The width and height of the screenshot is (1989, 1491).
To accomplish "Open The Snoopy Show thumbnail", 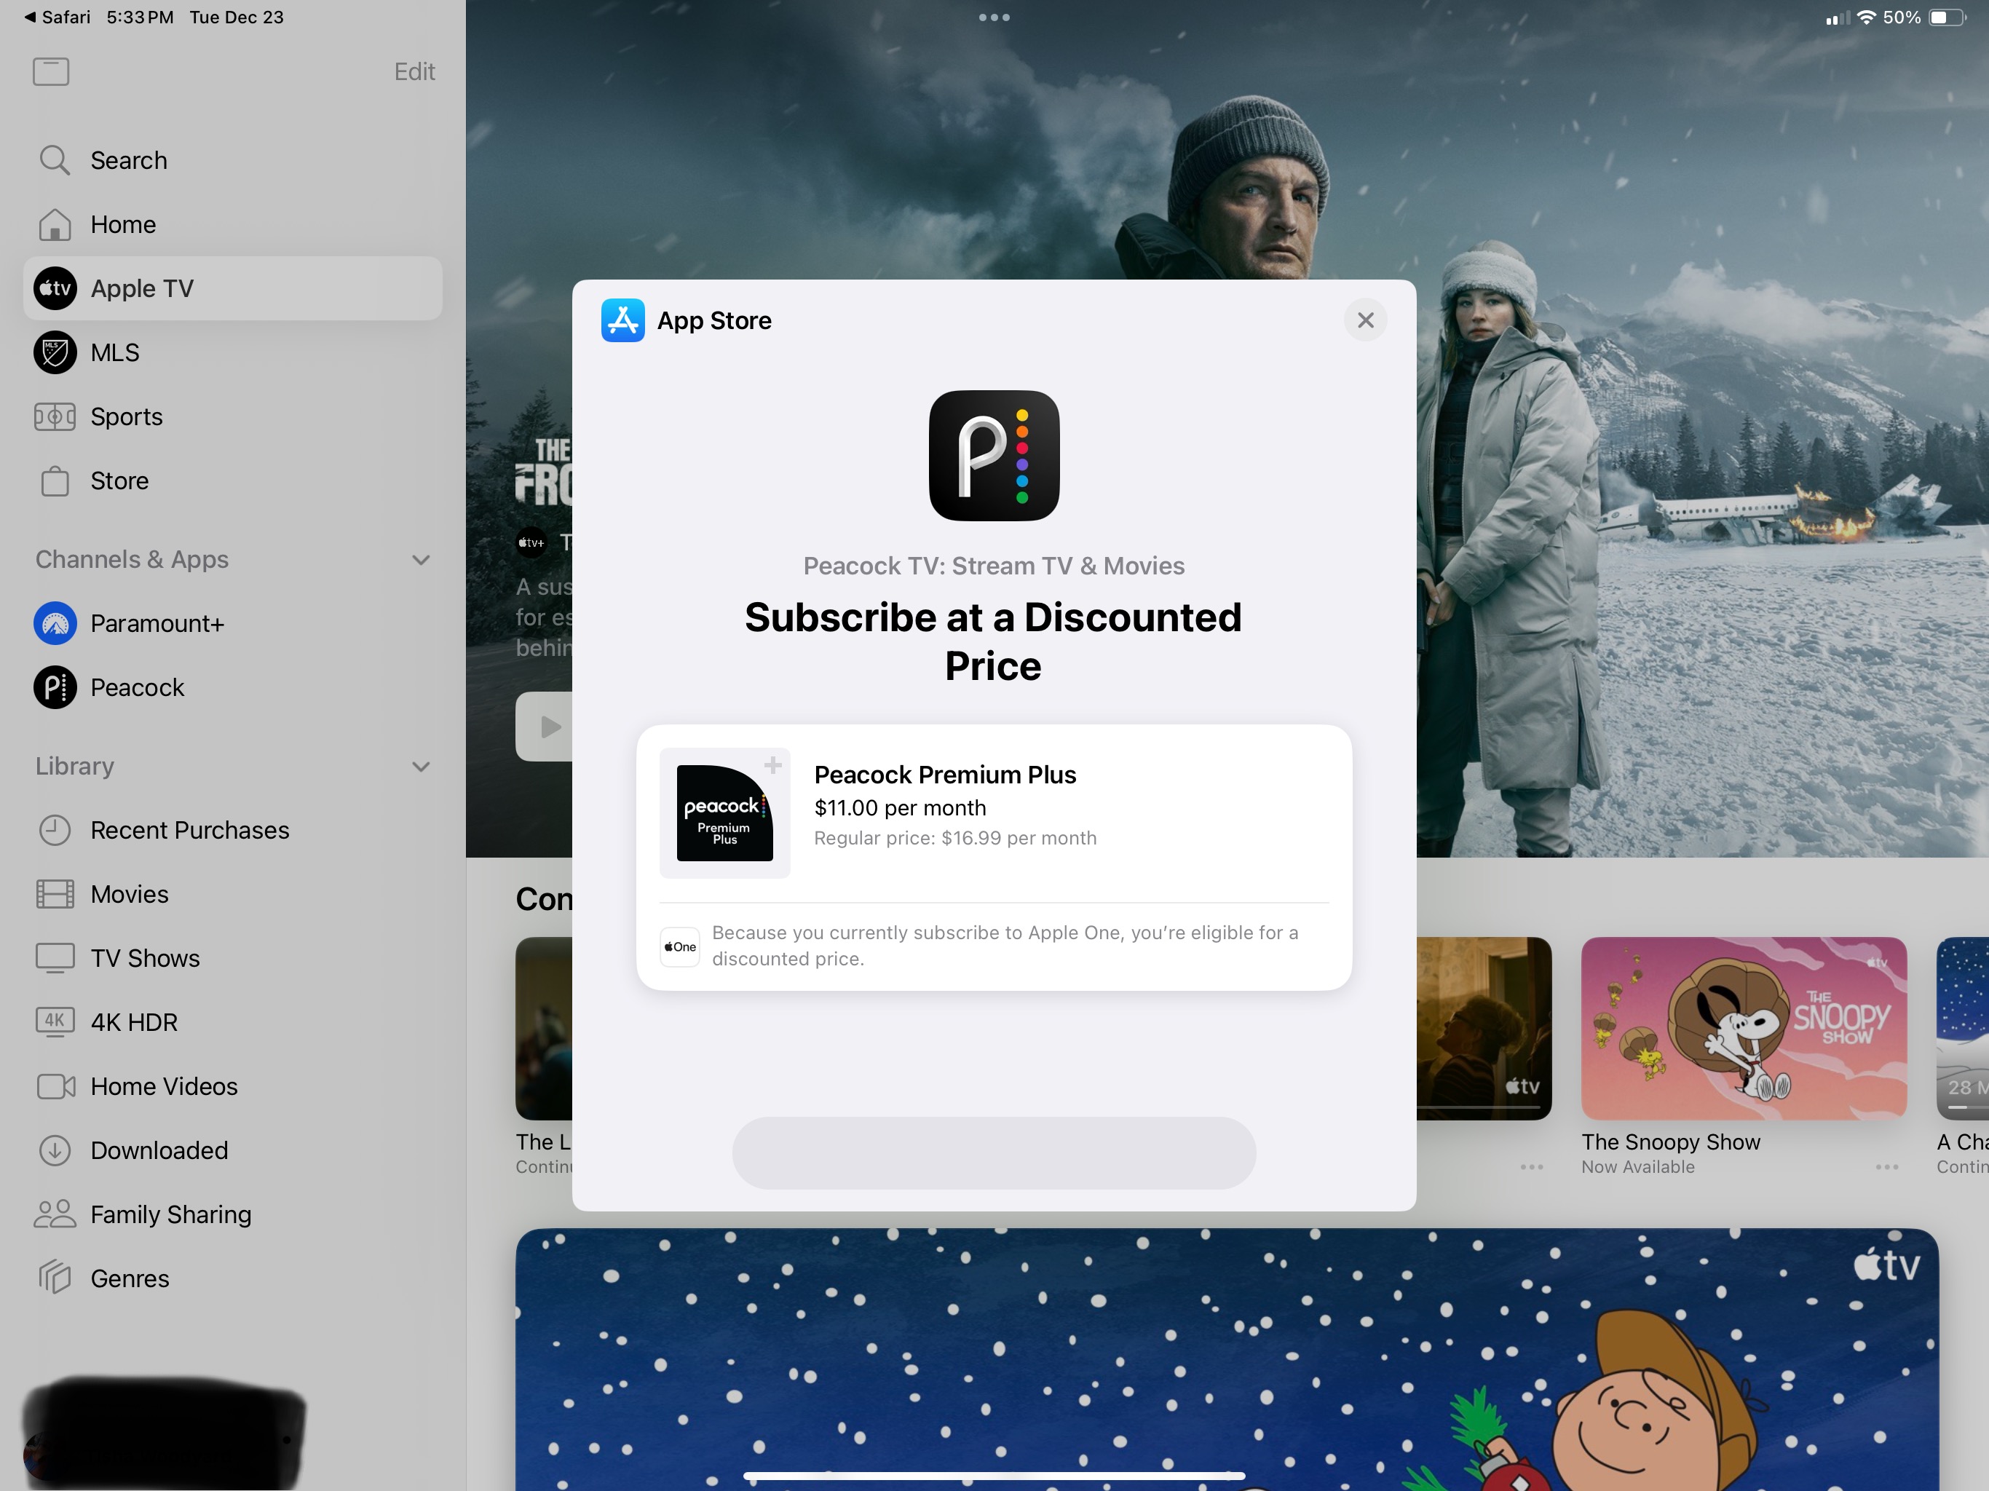I will (x=1743, y=1028).
